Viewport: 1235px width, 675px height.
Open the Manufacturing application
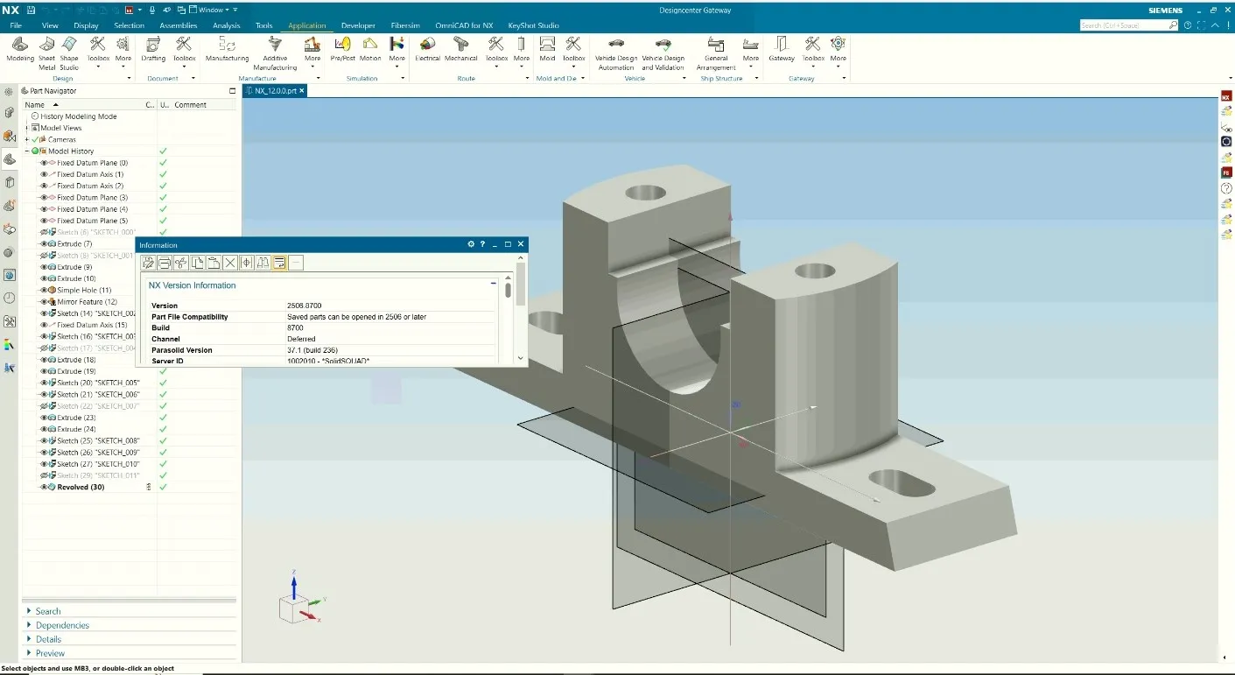pos(227,50)
